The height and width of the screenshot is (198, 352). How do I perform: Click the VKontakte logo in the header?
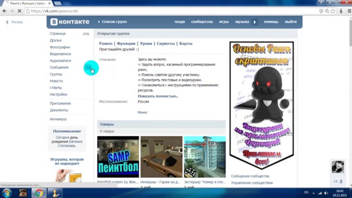point(70,22)
